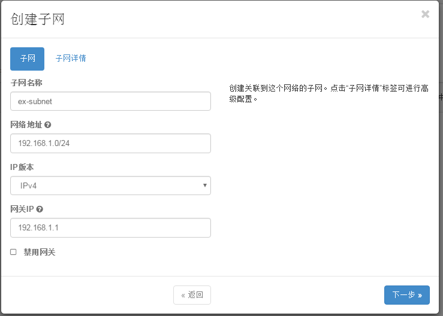Click the 创建关联到这个网络的子网 description text
Screen dimensions: 443x316
point(329,93)
